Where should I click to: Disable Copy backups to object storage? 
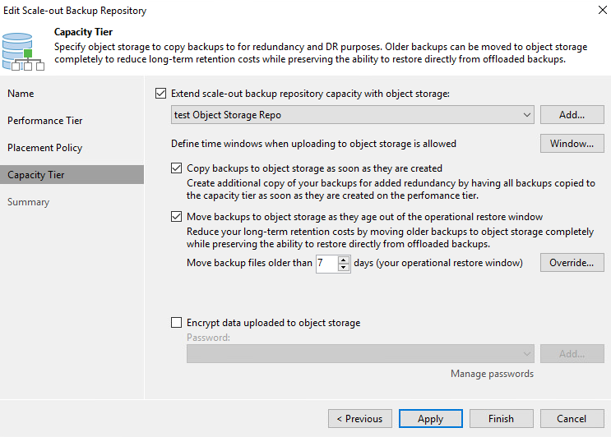[177, 168]
